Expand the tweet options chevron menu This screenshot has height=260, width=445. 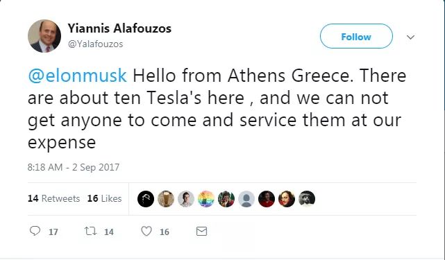click(x=410, y=37)
